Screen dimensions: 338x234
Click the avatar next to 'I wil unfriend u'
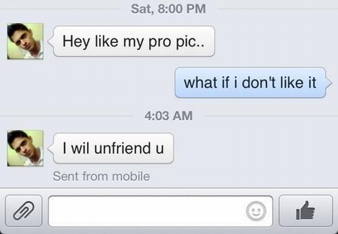(x=25, y=148)
